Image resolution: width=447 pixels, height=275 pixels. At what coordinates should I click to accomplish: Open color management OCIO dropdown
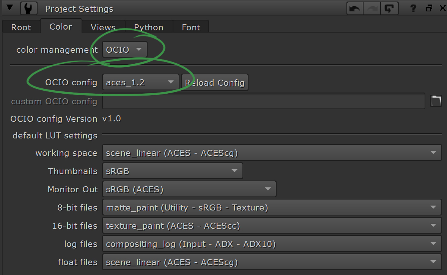coord(124,50)
